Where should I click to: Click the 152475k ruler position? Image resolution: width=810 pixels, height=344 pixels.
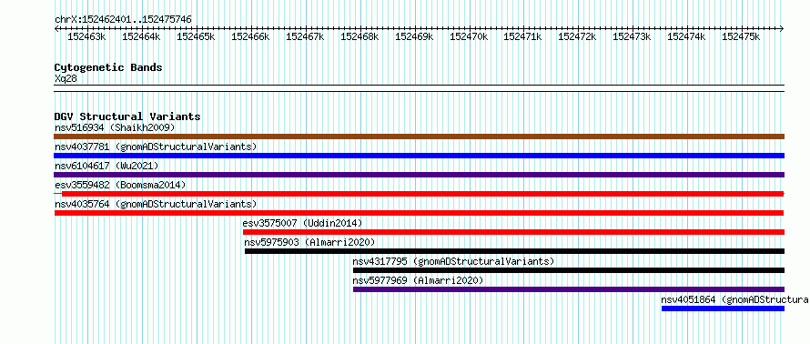[x=742, y=36]
